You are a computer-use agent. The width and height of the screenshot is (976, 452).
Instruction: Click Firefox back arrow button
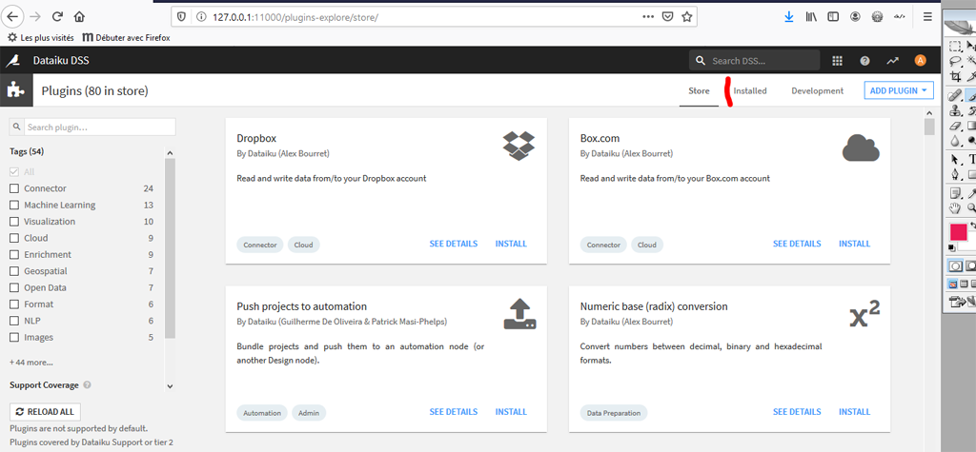tap(12, 17)
